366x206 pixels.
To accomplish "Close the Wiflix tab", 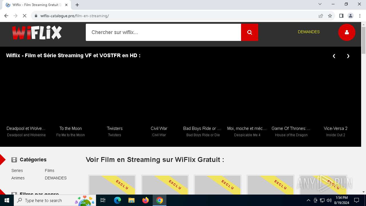I will click(66, 5).
